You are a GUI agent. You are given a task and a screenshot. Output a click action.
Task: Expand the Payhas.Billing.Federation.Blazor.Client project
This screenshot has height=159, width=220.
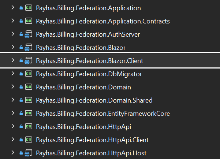tap(13, 61)
